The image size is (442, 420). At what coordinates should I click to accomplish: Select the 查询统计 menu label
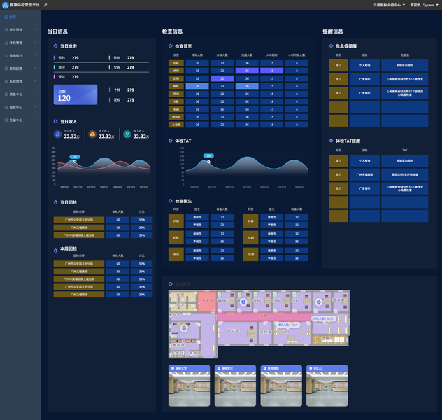click(16, 56)
